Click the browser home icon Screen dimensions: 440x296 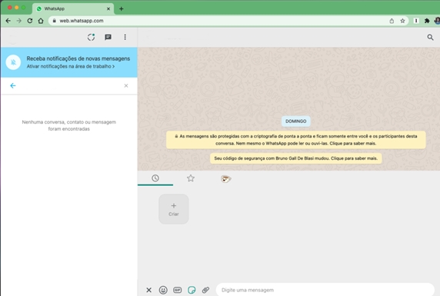tap(41, 21)
